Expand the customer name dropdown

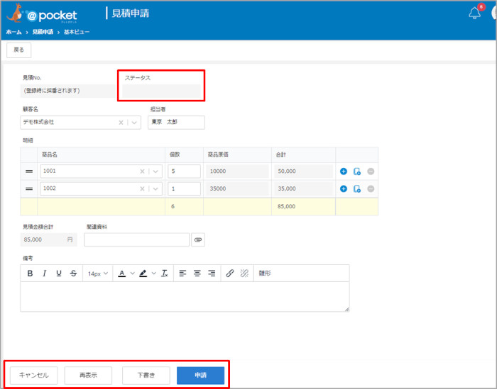pyautogui.click(x=134, y=123)
